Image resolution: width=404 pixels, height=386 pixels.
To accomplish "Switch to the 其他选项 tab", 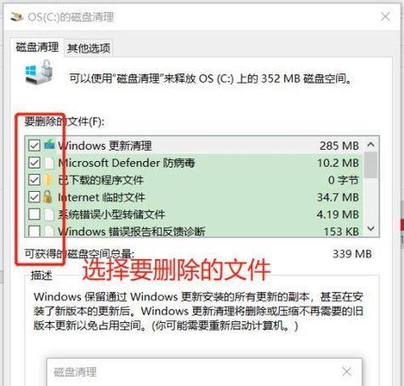I will (x=88, y=49).
